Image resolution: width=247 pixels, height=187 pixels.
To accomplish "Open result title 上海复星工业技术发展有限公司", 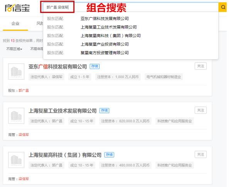I will (x=63, y=111).
